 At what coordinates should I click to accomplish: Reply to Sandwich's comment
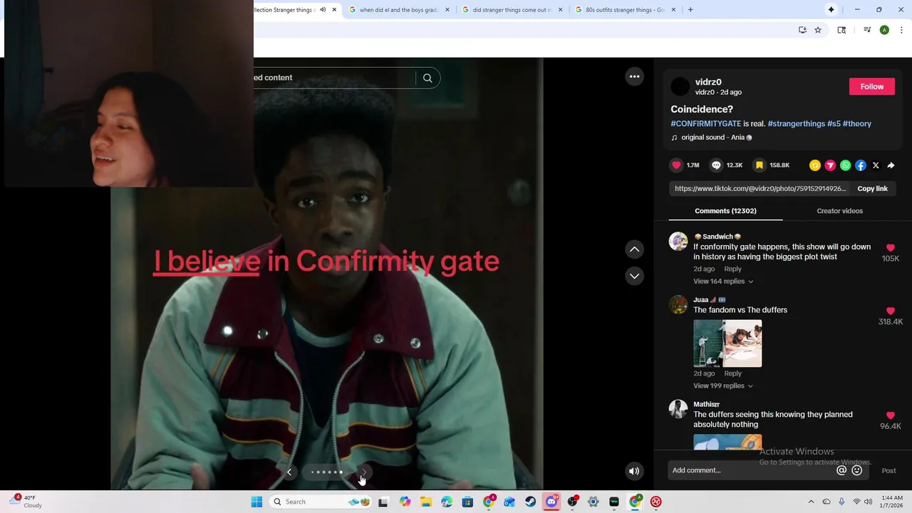pos(732,269)
